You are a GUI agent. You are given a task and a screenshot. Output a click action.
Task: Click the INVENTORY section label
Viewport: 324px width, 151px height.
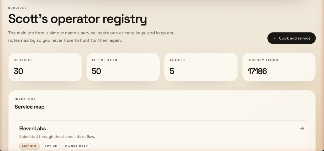coord(25,99)
